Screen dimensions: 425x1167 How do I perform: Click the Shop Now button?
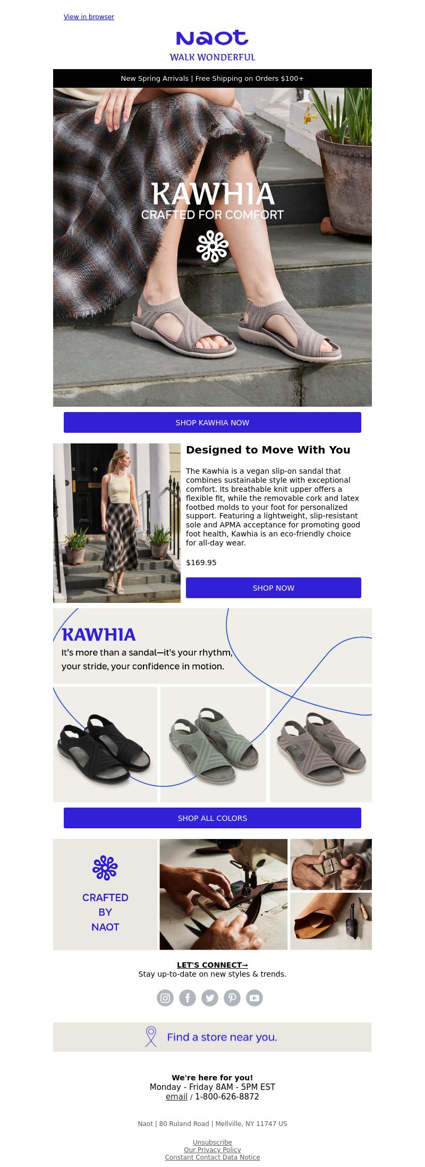point(274,587)
